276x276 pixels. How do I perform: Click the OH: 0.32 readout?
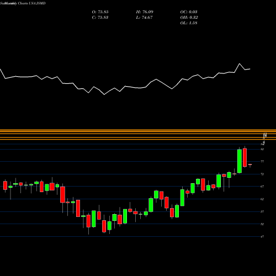[189, 18]
